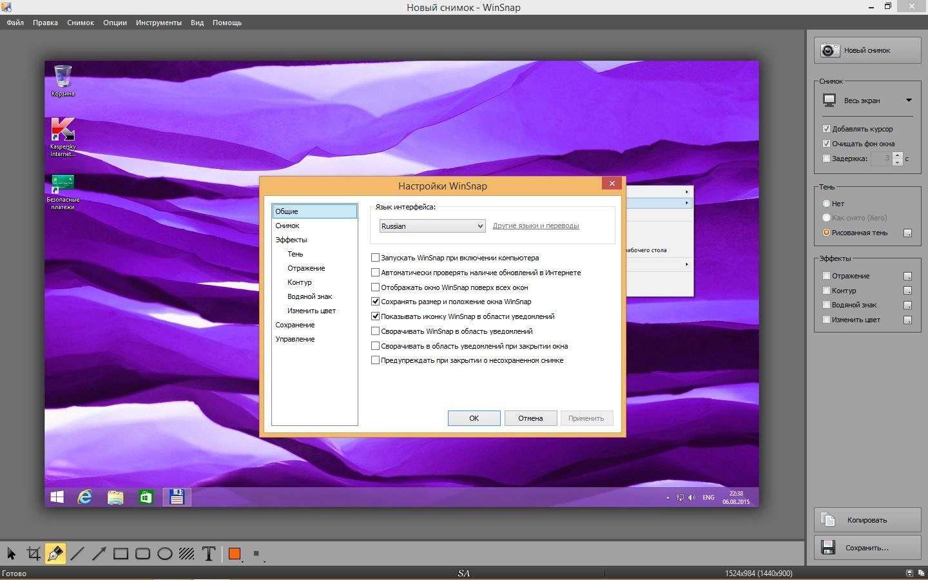Open the Russian interface language dropdown
928x580 pixels.
click(432, 226)
